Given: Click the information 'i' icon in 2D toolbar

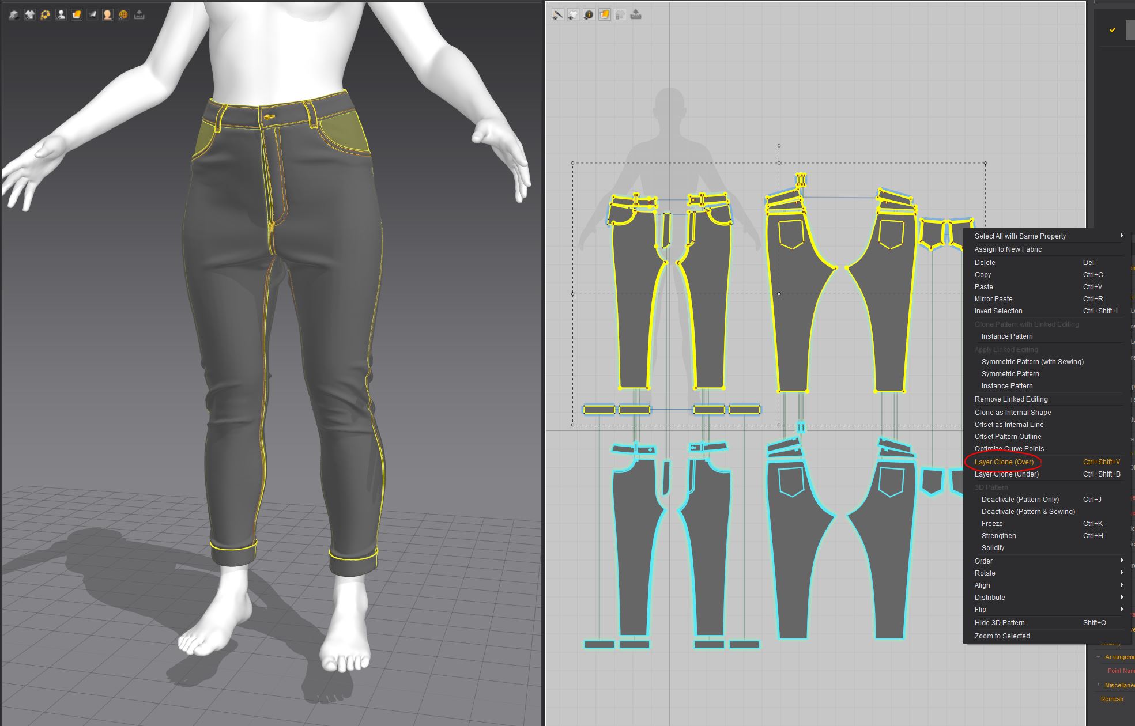Looking at the screenshot, I should [x=589, y=14].
